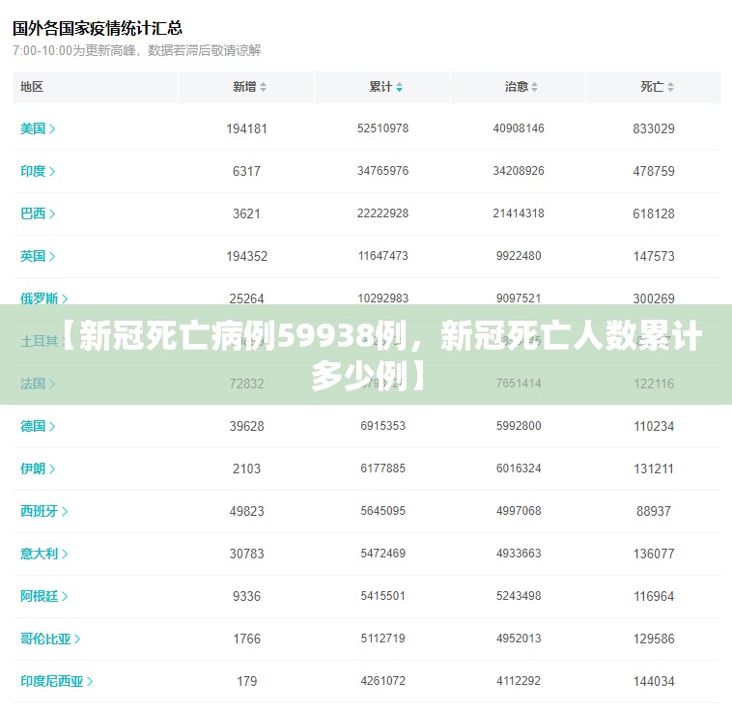The width and height of the screenshot is (732, 710).
Task: Click the 死亡 header label
Action: click(652, 87)
